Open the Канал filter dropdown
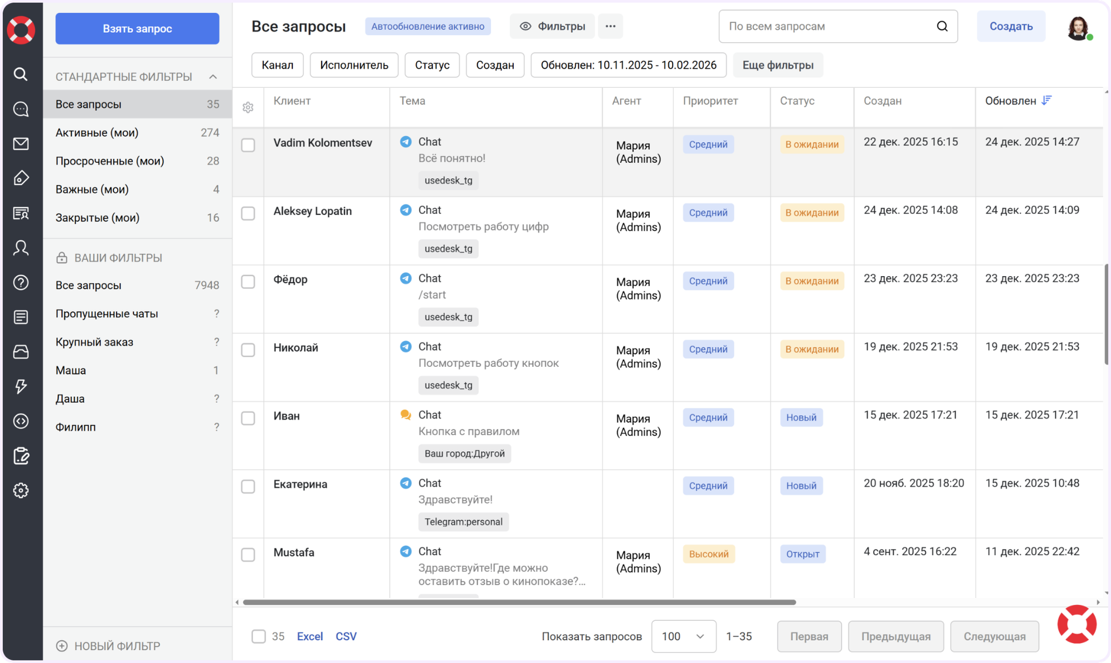This screenshot has height=663, width=1111. click(277, 65)
